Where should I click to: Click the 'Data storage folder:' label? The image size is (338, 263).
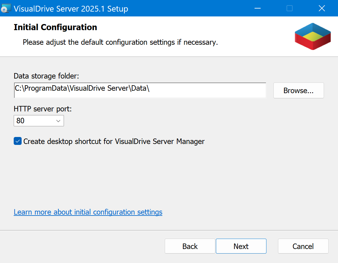pos(46,76)
